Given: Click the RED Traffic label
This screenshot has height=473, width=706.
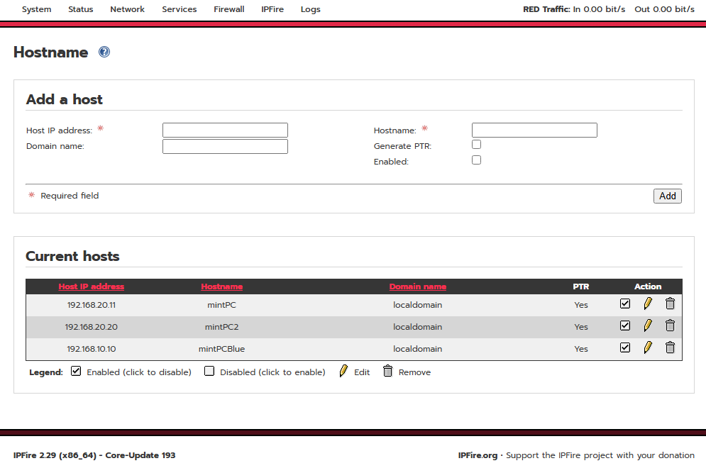Looking at the screenshot, I should pyautogui.click(x=546, y=9).
